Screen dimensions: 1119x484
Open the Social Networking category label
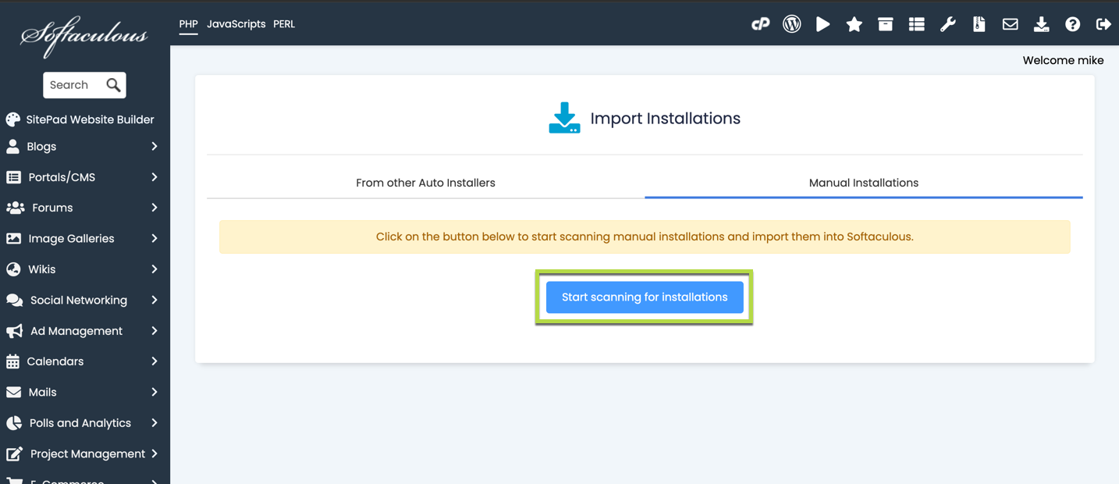(79, 300)
